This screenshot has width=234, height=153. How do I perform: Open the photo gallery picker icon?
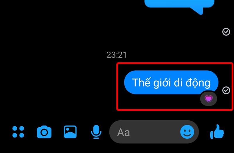click(x=70, y=132)
